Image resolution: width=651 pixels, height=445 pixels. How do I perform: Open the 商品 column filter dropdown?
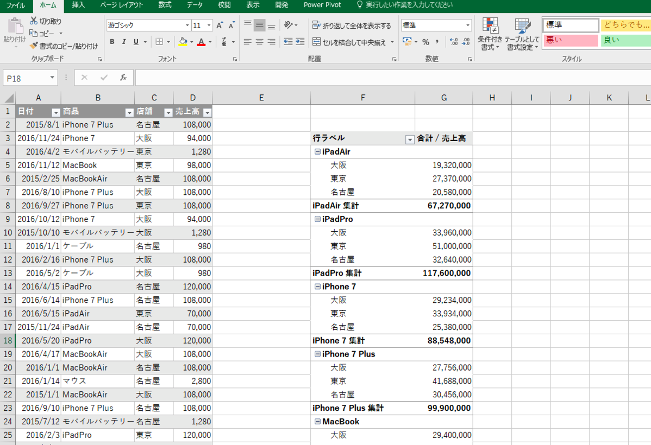click(x=129, y=112)
